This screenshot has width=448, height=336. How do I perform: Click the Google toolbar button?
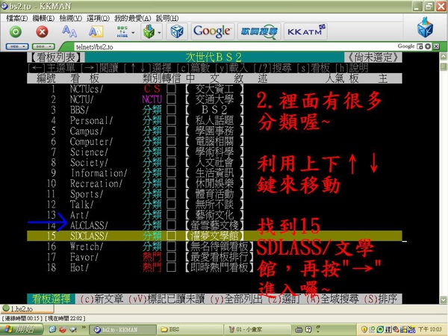[213, 31]
